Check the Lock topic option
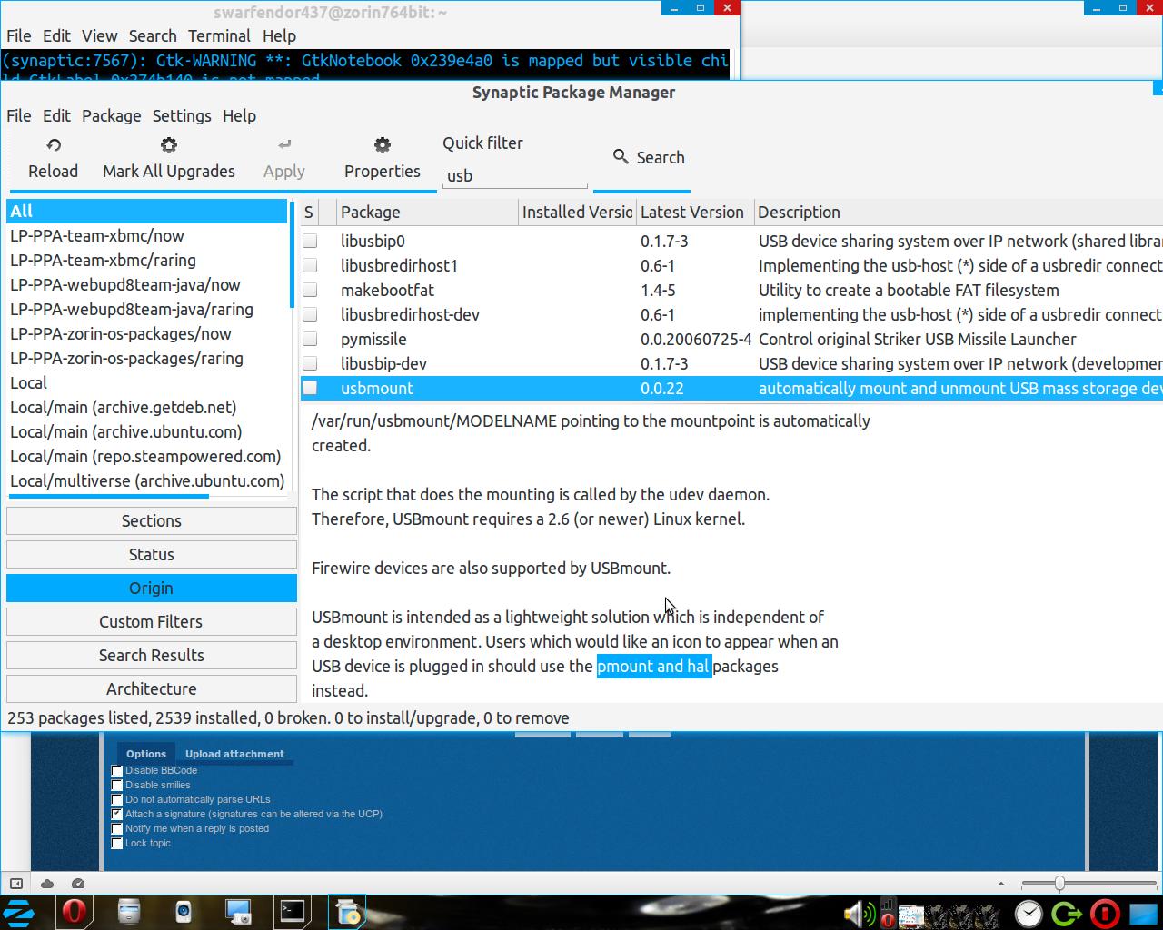The width and height of the screenshot is (1163, 930). [117, 844]
